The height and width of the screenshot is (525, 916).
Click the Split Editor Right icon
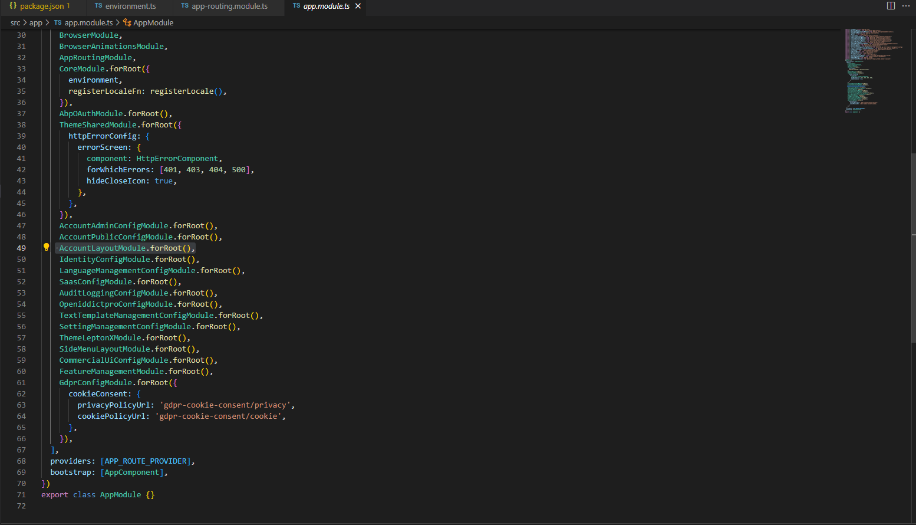point(891,6)
